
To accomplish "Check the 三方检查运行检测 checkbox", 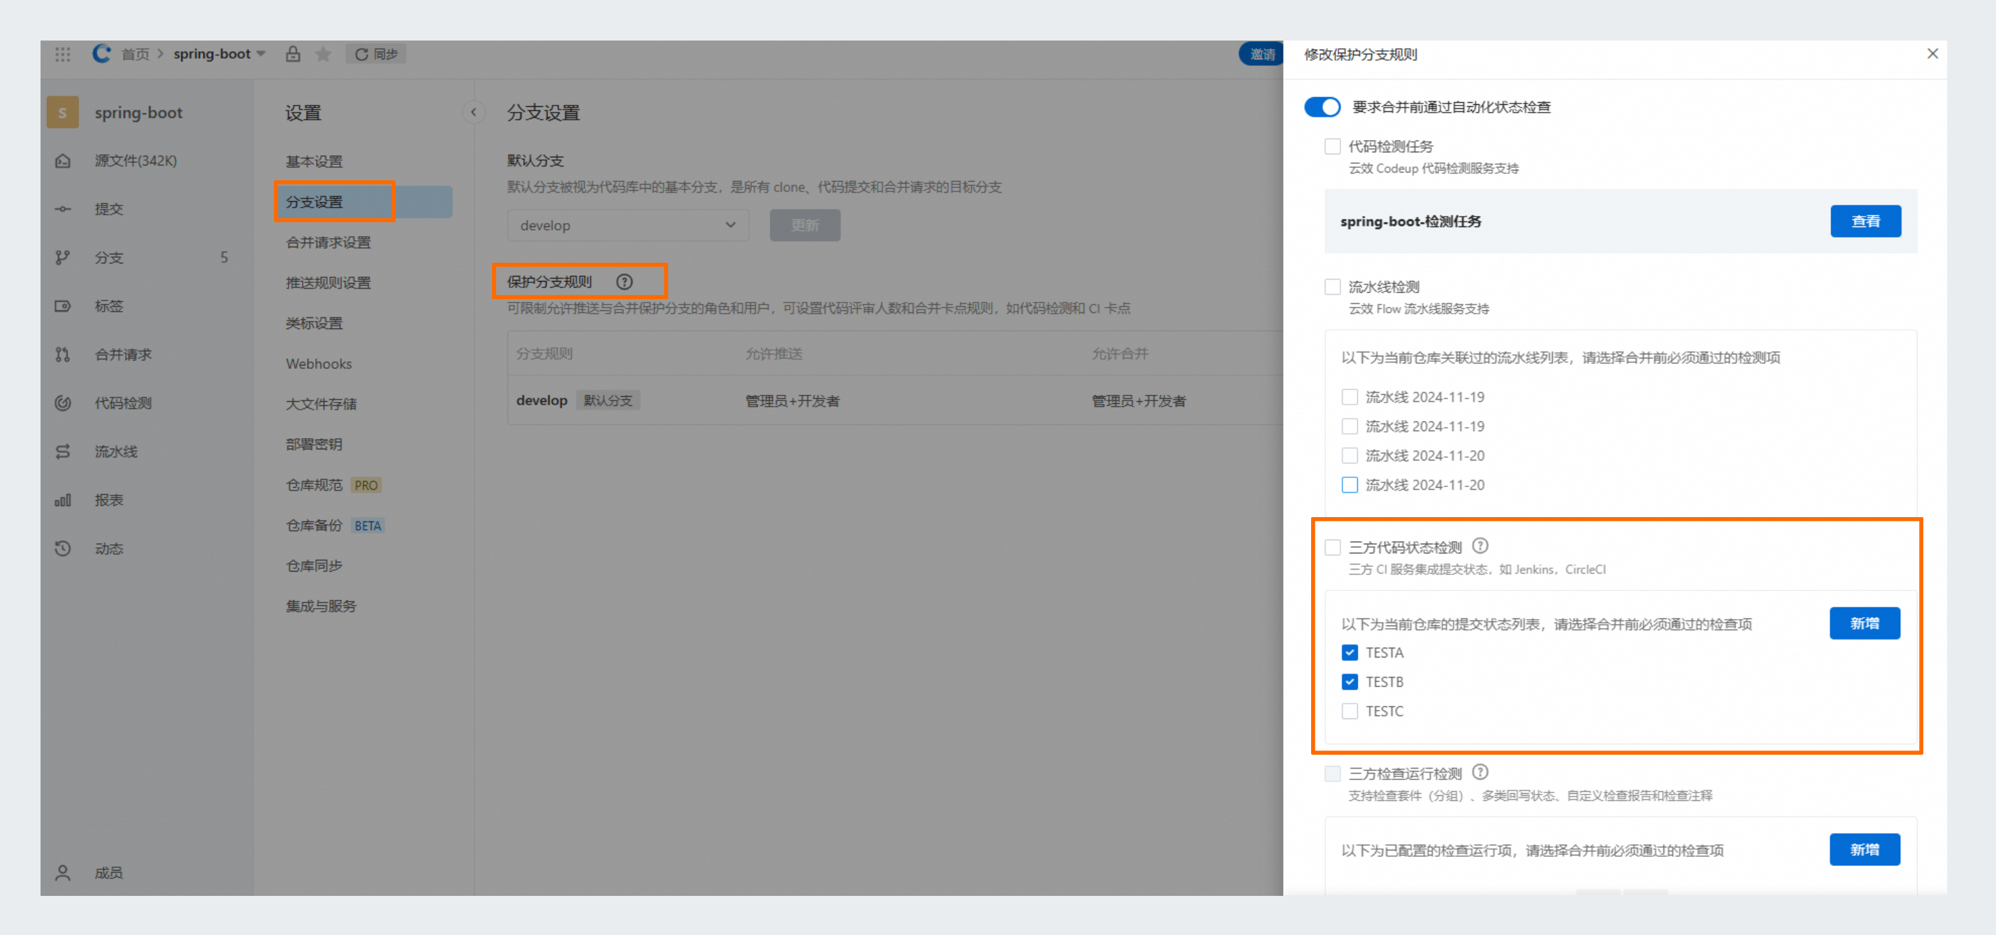I will 1333,774.
